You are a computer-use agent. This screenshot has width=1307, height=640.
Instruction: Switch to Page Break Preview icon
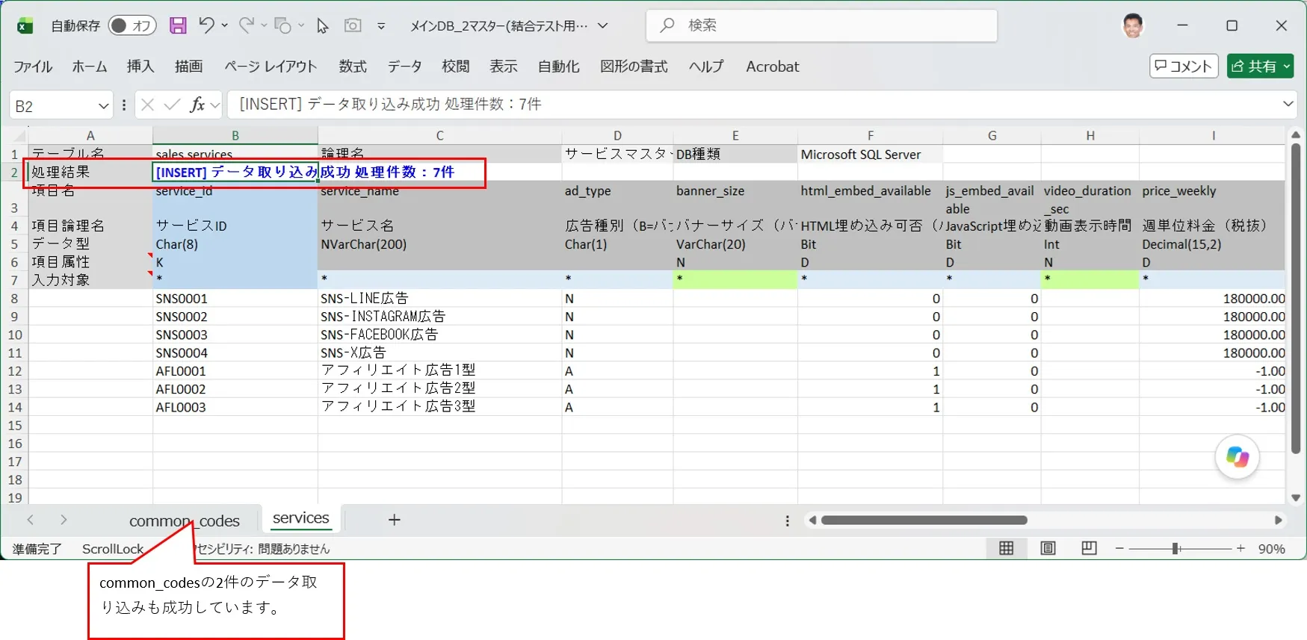pos(1089,548)
